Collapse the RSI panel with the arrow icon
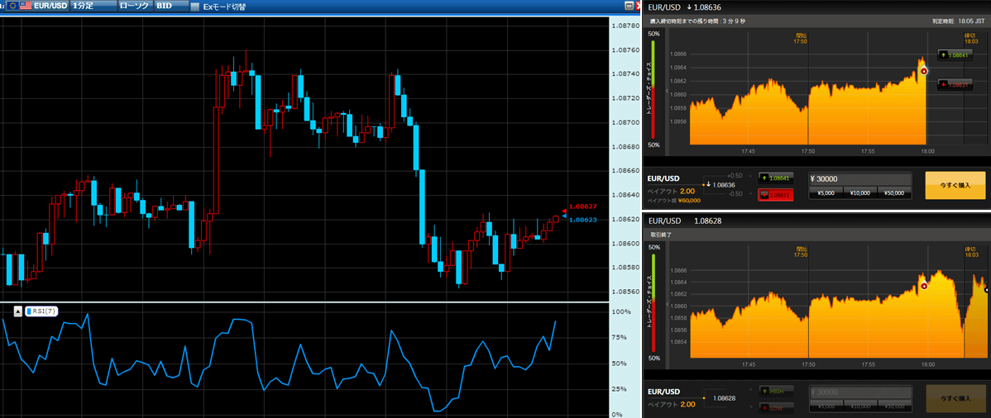This screenshot has height=418, width=991. [17, 311]
